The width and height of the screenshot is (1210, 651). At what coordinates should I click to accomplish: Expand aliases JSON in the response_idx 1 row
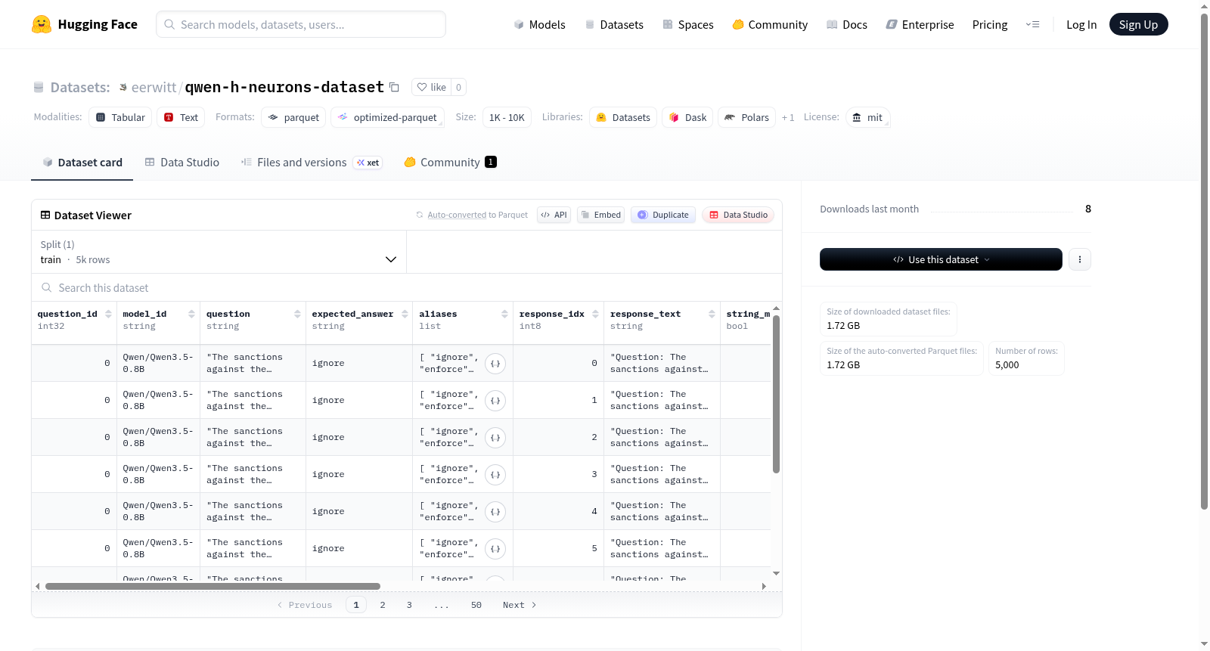coord(495,401)
